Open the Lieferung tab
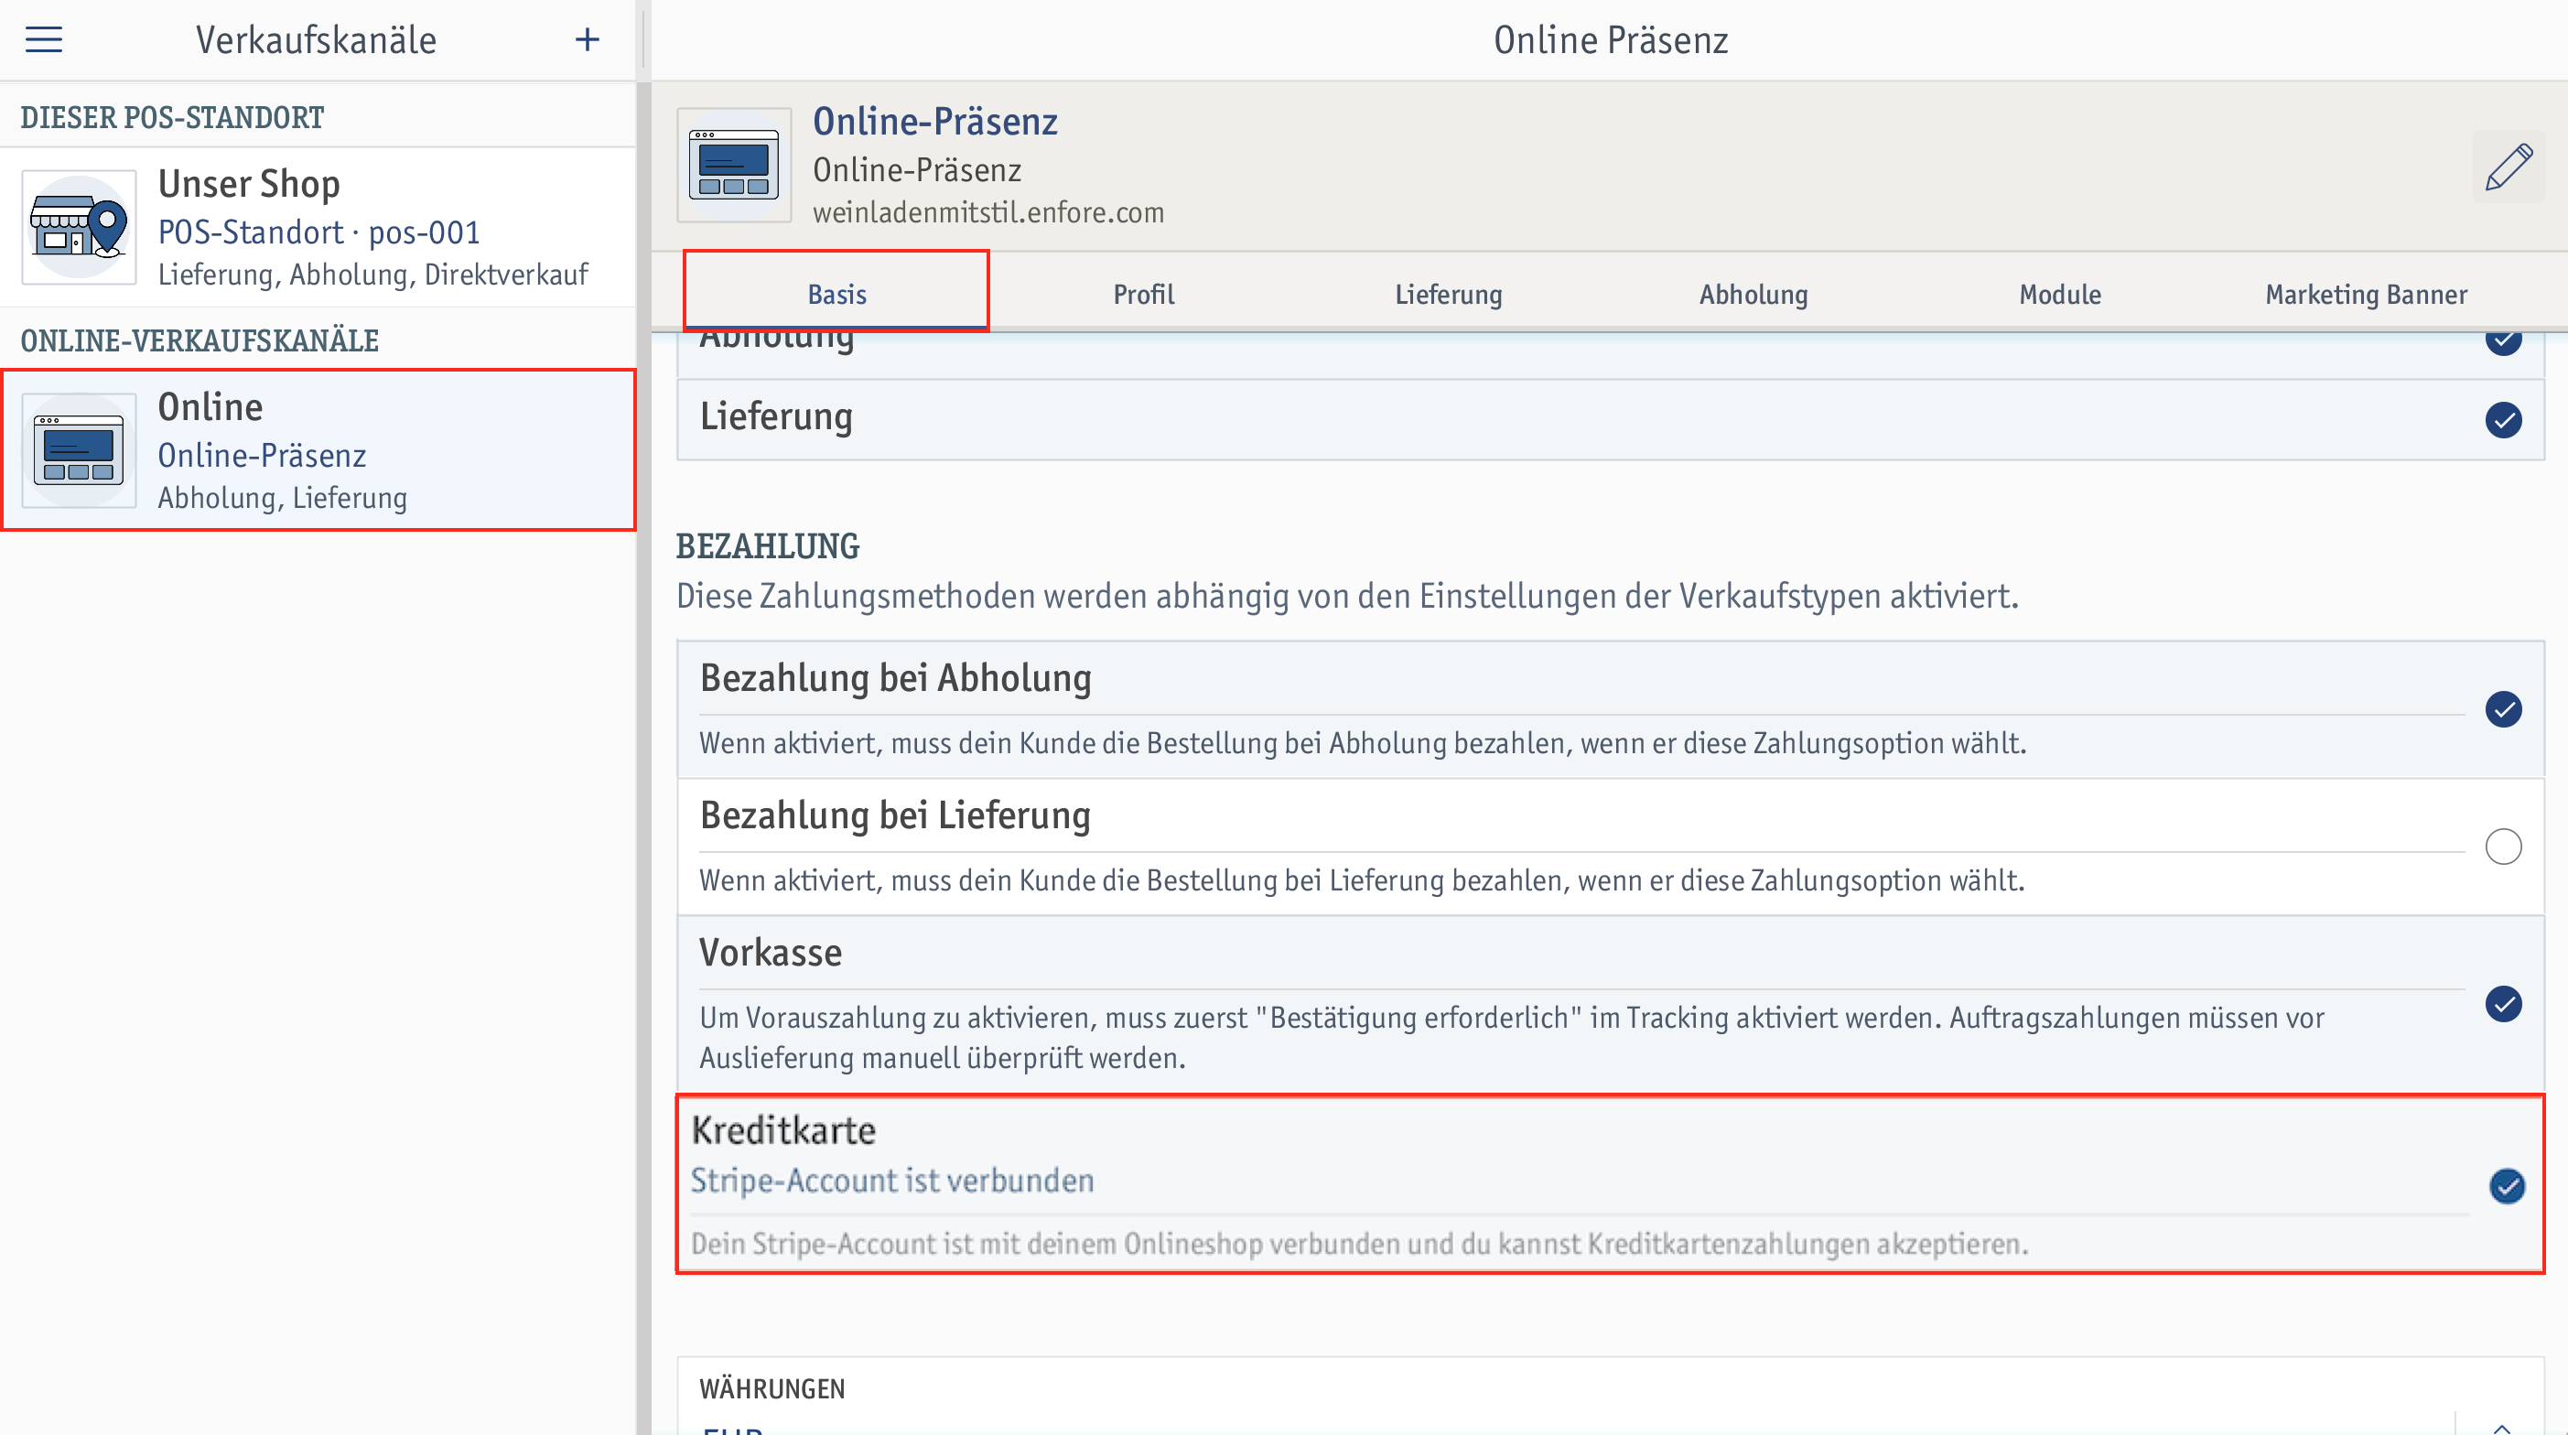This screenshot has width=2568, height=1435. pos(1449,294)
